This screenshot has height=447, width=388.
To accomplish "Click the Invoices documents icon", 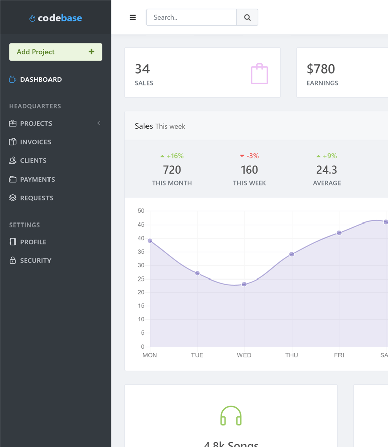I will coord(13,142).
